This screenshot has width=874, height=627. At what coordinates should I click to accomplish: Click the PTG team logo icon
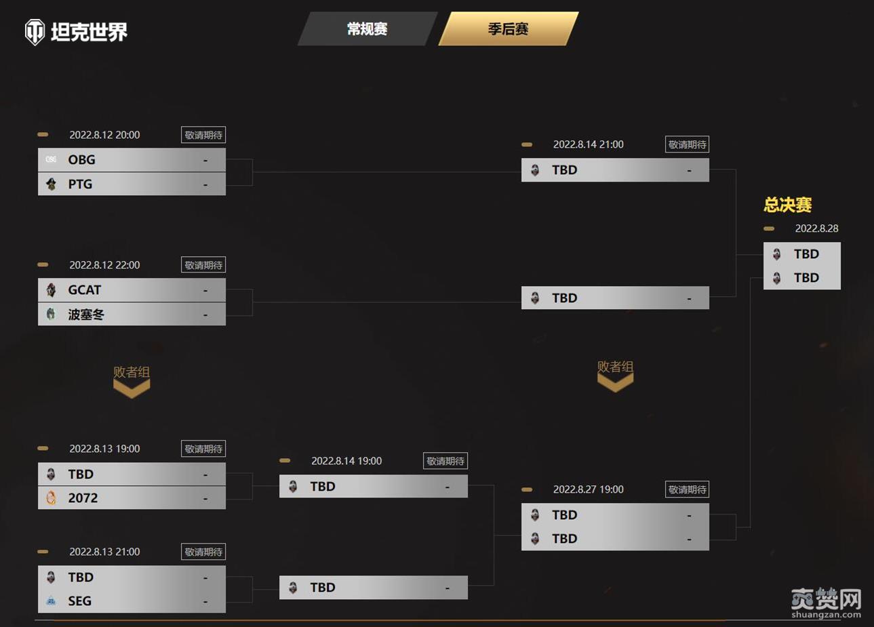pyautogui.click(x=51, y=184)
